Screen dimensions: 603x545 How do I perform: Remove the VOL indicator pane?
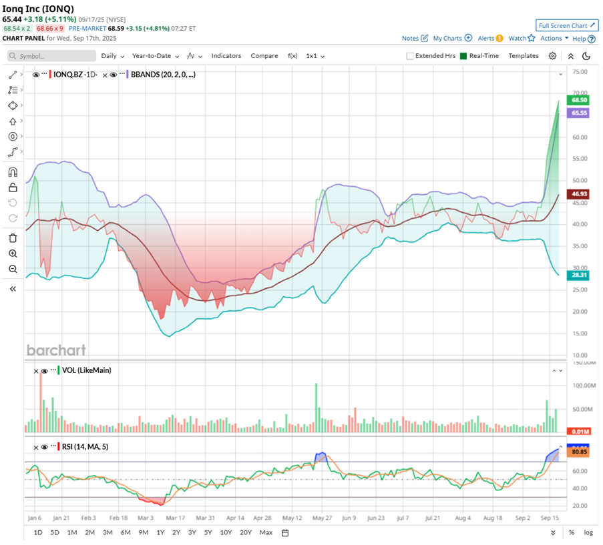click(36, 371)
